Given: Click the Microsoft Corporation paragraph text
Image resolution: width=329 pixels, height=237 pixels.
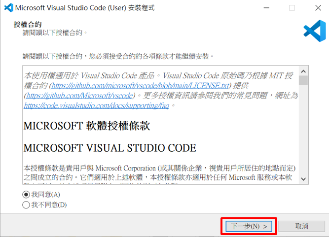Looking at the screenshot, I should [x=159, y=173].
